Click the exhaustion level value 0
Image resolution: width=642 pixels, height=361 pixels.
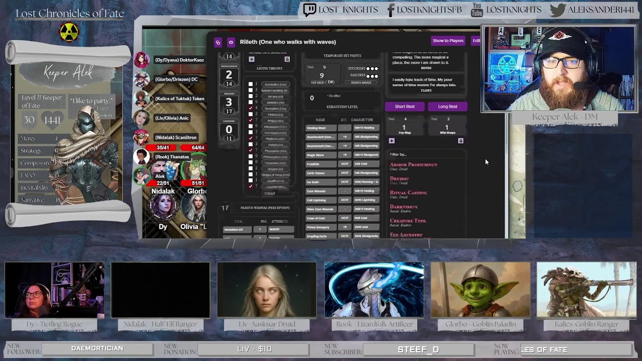point(311,98)
